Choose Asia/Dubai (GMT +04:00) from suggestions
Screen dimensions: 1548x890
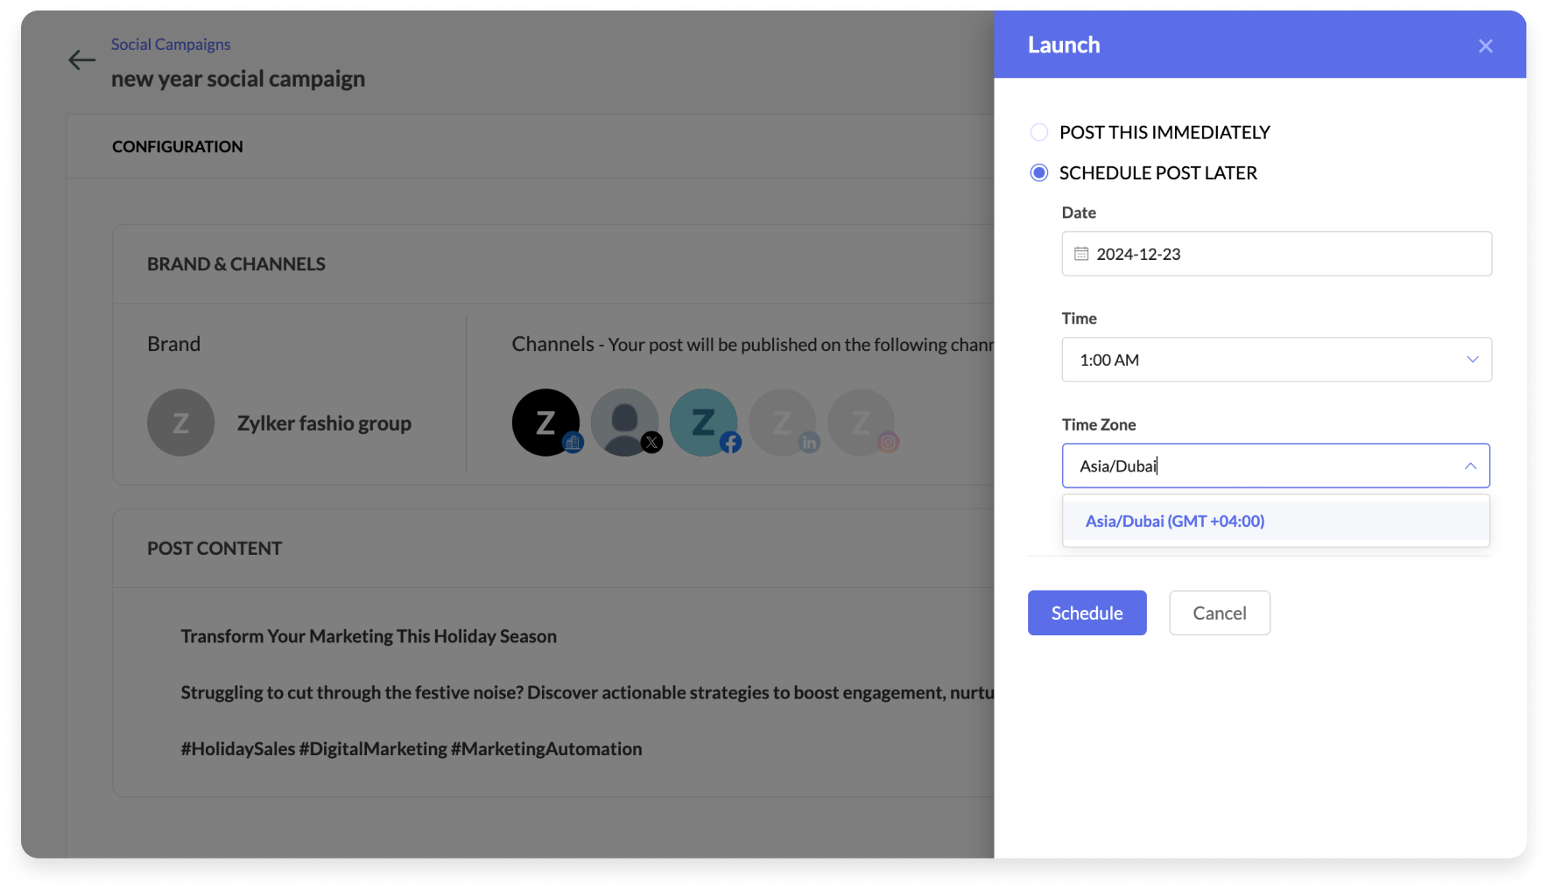coord(1173,521)
